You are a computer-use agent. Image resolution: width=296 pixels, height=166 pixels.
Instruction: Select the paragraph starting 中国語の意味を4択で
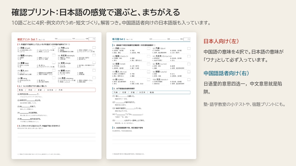pyautogui.click(x=243, y=56)
